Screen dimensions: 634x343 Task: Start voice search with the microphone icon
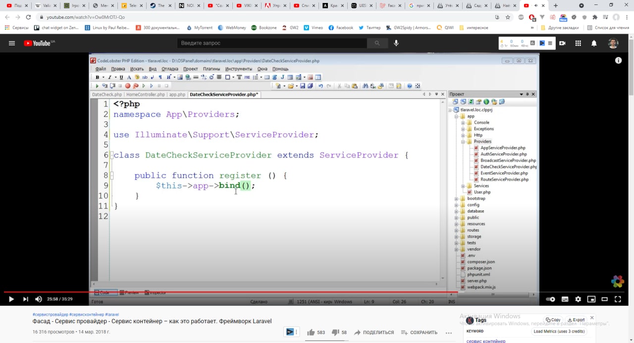(396, 43)
